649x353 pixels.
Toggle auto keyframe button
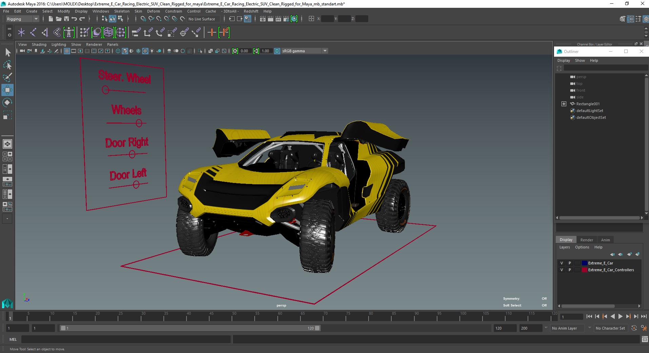point(634,328)
